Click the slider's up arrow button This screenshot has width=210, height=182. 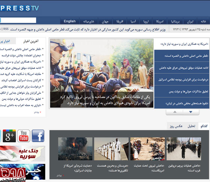point(174,112)
